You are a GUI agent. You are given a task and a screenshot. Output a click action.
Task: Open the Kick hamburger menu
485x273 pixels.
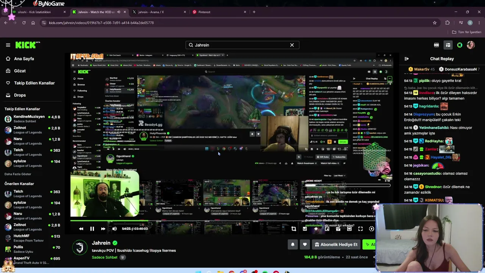click(8, 45)
